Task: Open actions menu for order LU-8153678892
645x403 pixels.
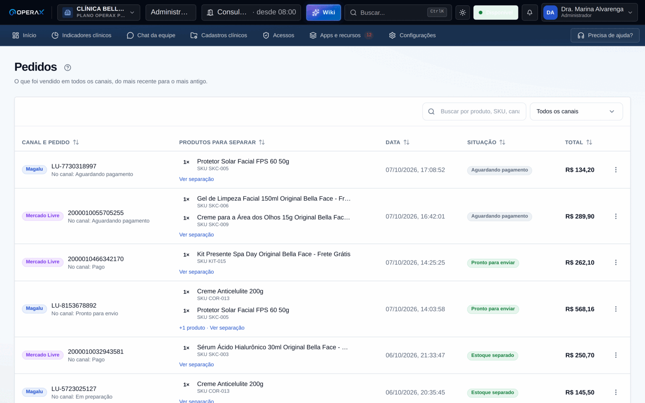Action: (616, 309)
